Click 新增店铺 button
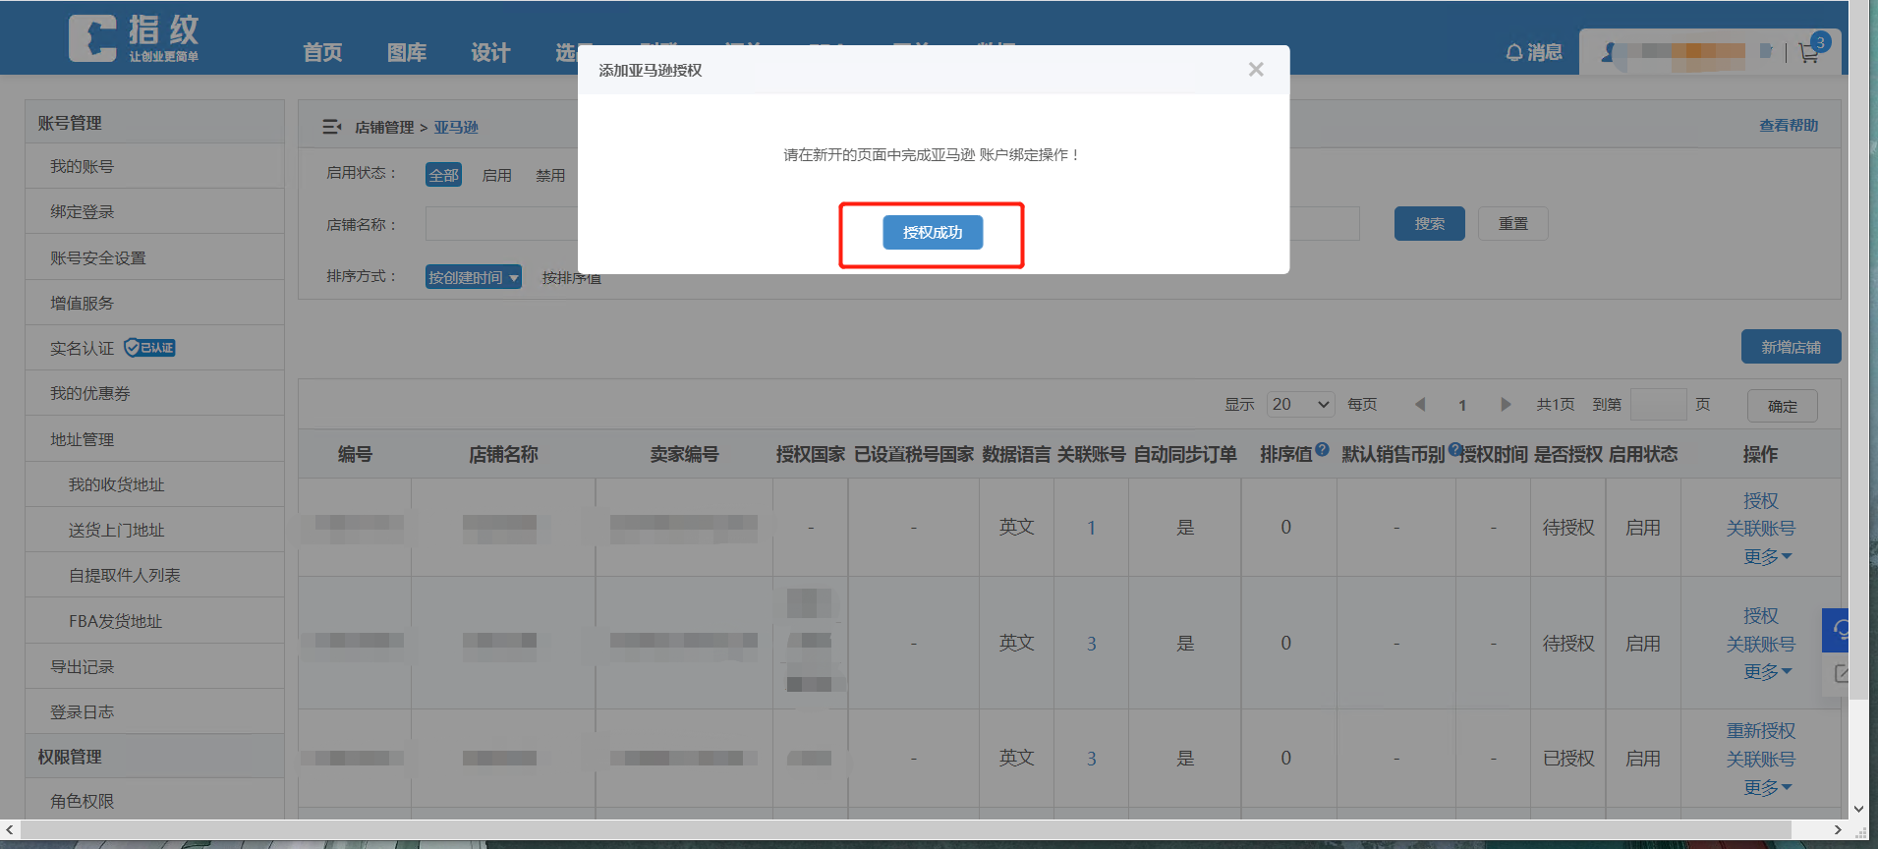This screenshot has width=1878, height=849. [1791, 347]
